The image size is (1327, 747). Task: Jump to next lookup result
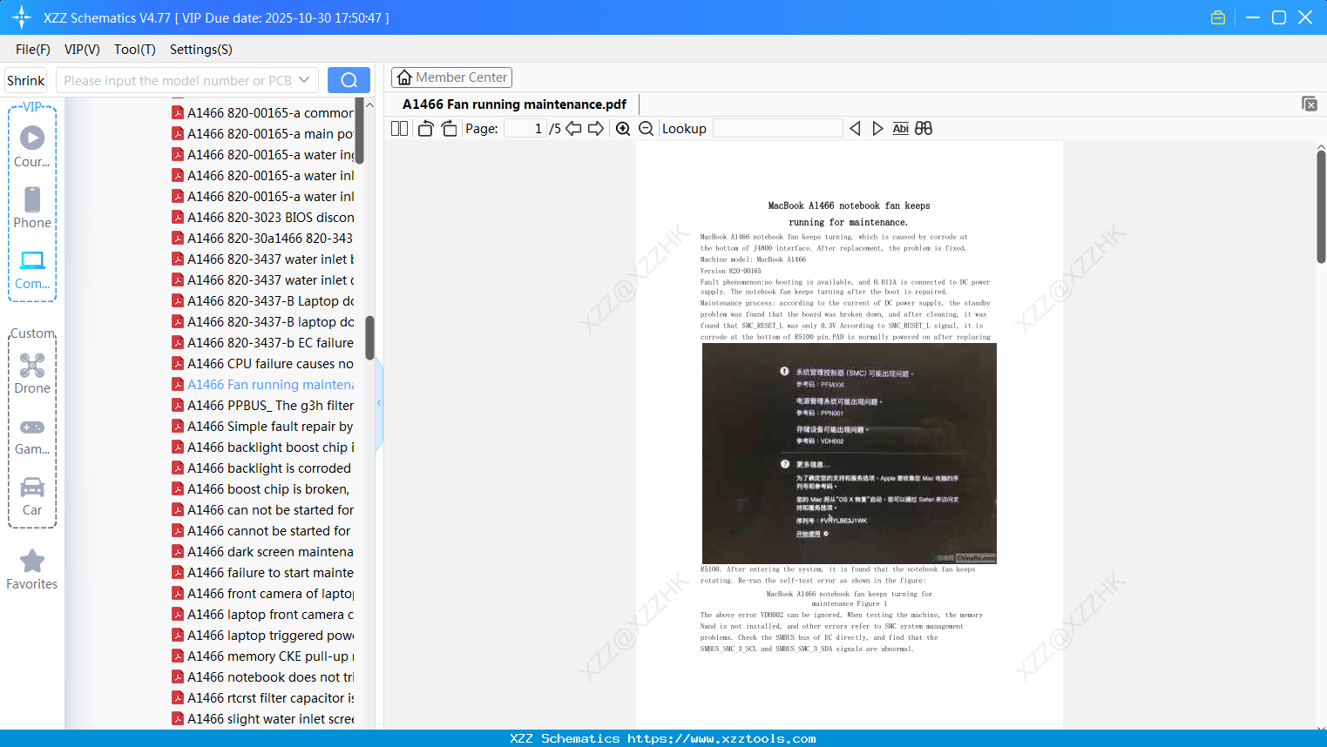[877, 129]
